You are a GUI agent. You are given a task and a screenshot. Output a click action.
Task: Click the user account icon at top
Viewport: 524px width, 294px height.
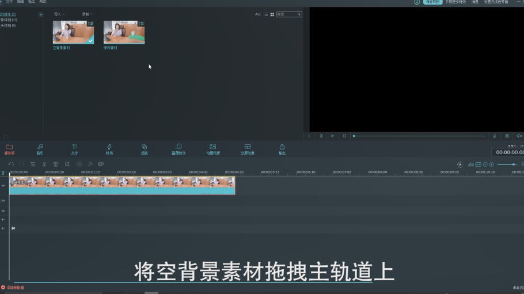point(417,2)
